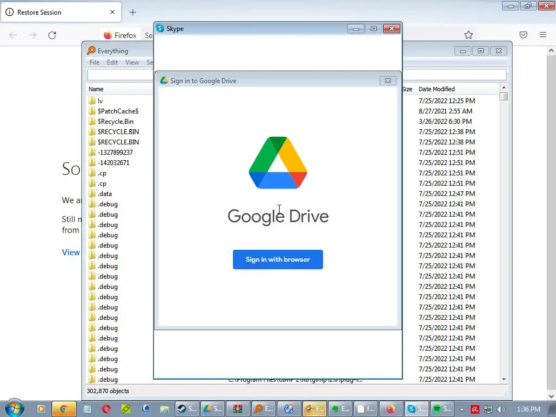Open the Edit menu in Everything

(x=112, y=62)
